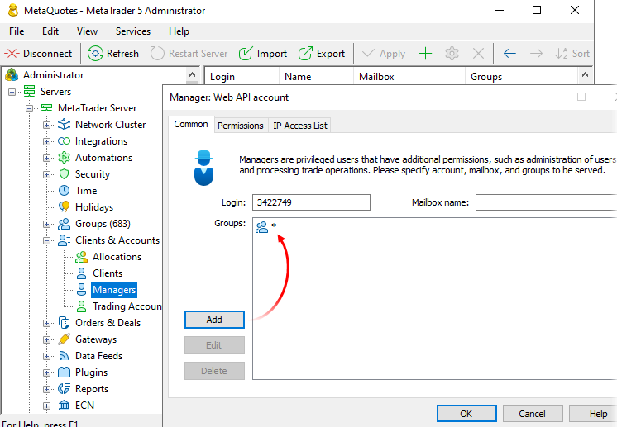Screen dimensions: 617x427
Task: Select the Managers tree item
Action: pyautogui.click(x=114, y=290)
